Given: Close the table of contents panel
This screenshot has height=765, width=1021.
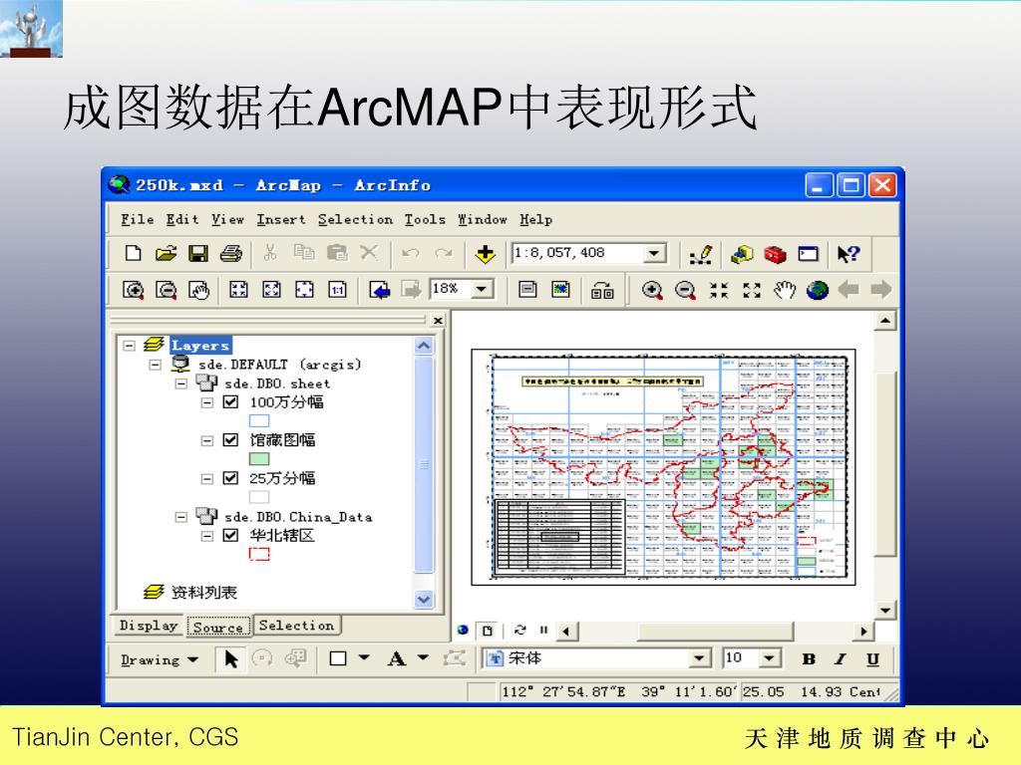Looking at the screenshot, I should [439, 320].
